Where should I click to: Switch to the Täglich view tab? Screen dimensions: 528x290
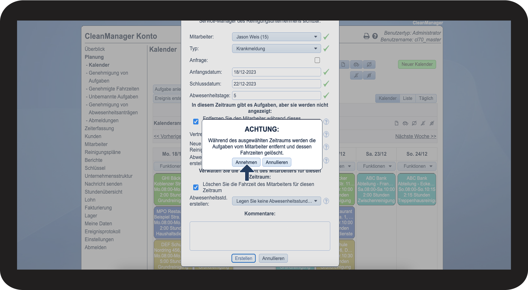pyautogui.click(x=426, y=98)
